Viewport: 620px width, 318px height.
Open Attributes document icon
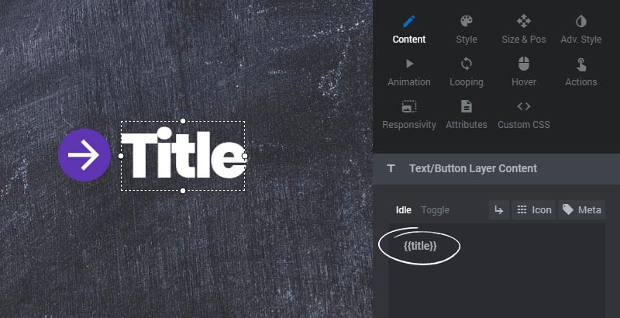[467, 106]
